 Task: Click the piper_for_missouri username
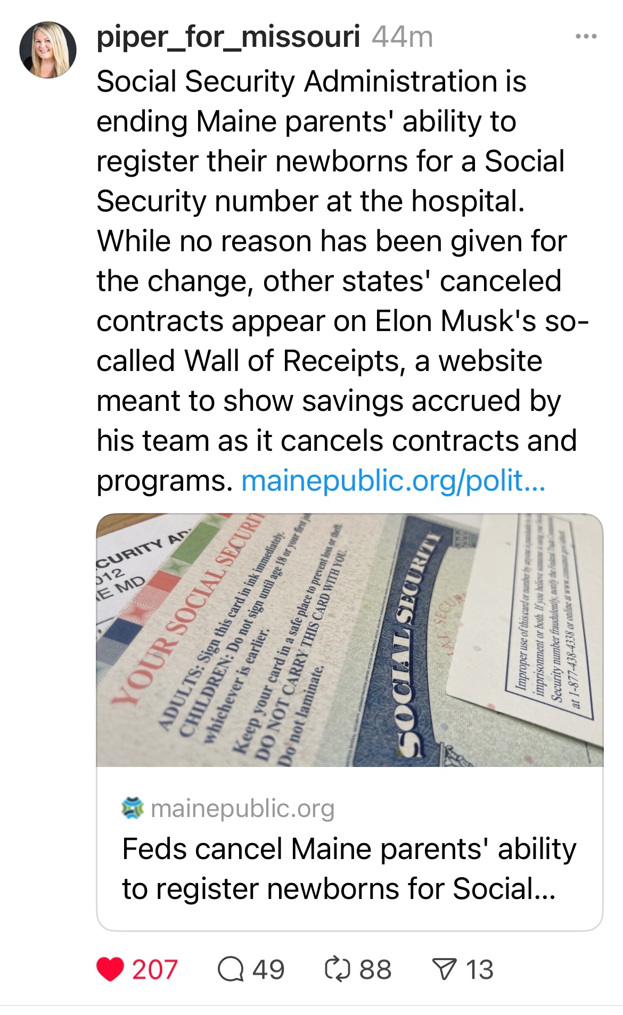(228, 37)
